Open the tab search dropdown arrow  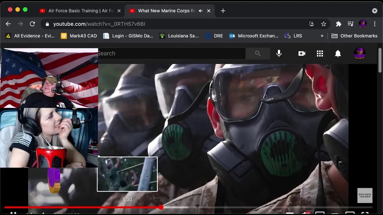375,11
